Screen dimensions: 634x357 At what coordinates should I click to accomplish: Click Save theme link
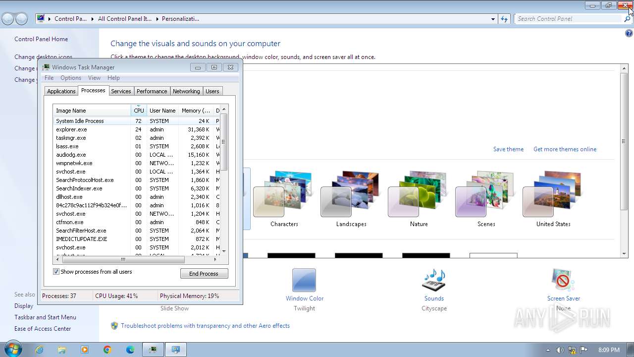pos(508,149)
